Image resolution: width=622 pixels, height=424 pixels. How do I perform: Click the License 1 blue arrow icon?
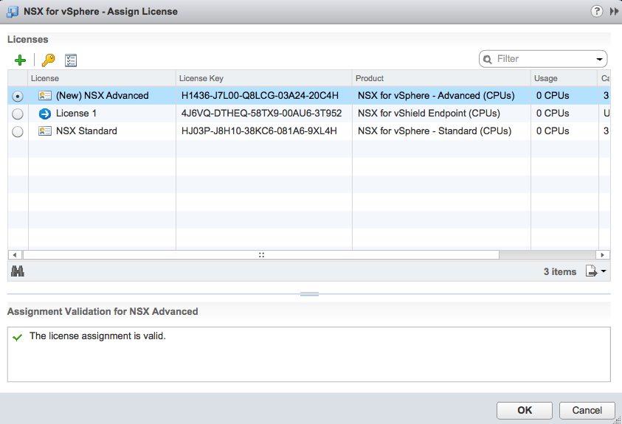pos(45,114)
